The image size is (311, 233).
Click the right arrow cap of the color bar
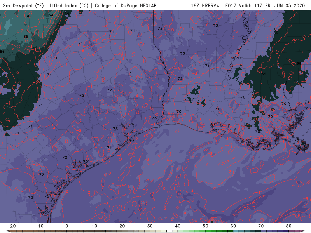(x=303, y=231)
